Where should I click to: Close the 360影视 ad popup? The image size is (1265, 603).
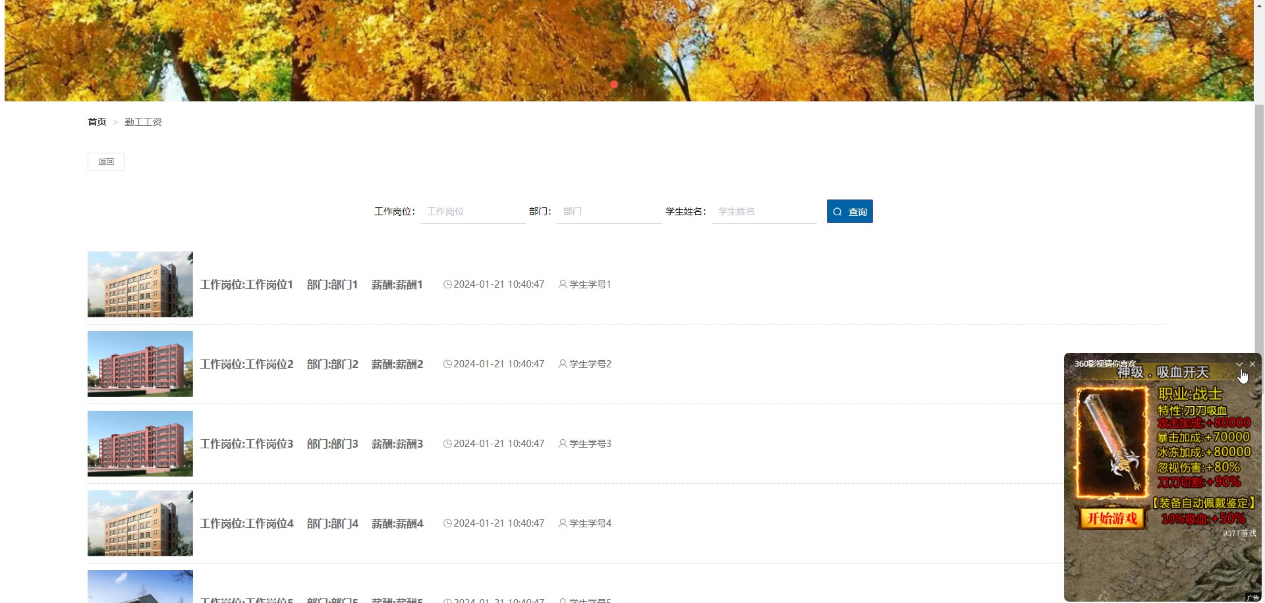1252,364
